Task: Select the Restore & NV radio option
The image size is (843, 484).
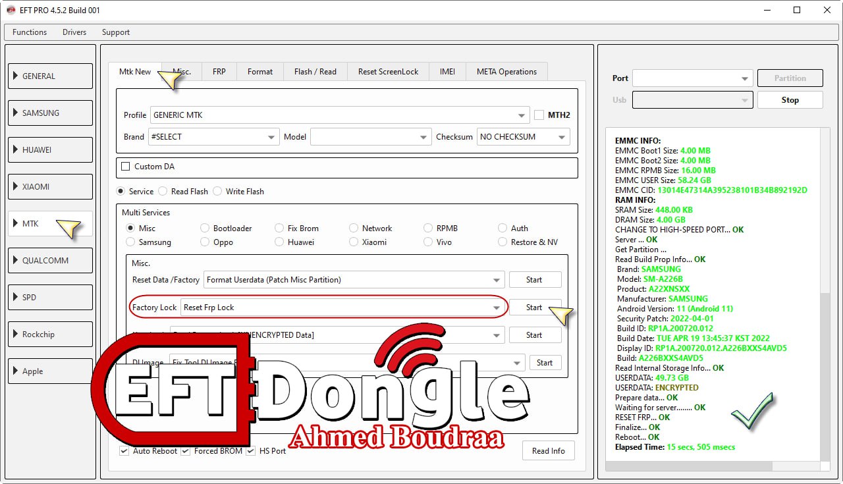Action: click(503, 242)
